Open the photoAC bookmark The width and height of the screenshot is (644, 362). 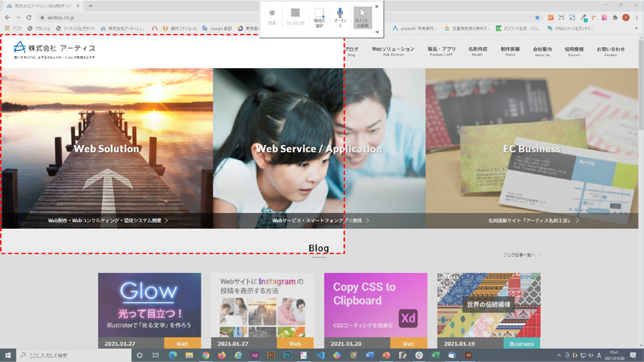(x=414, y=28)
